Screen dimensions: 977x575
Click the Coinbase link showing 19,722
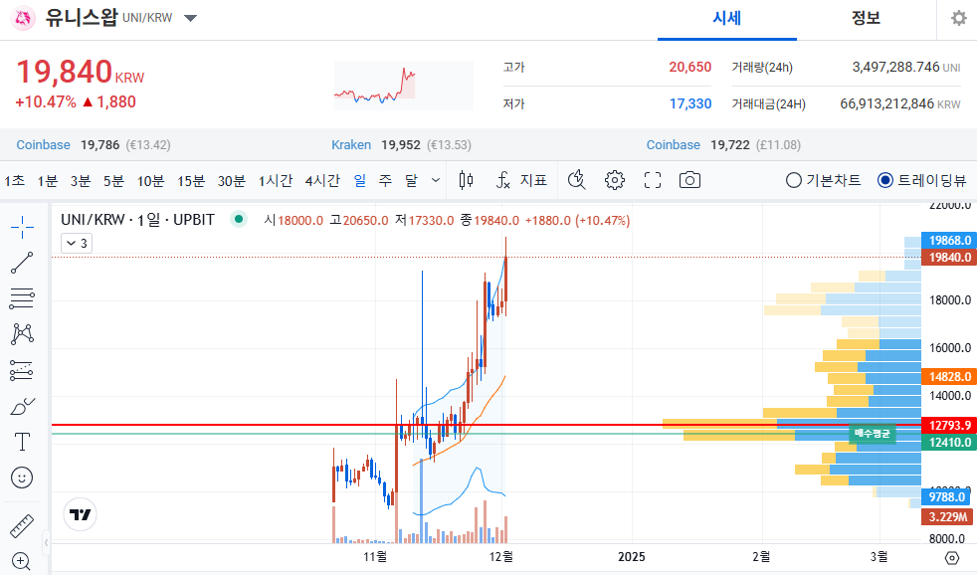673,144
